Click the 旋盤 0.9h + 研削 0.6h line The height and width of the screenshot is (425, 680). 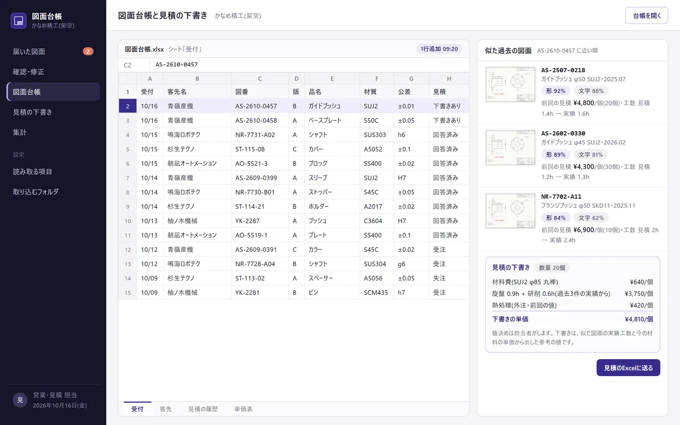[573, 294]
